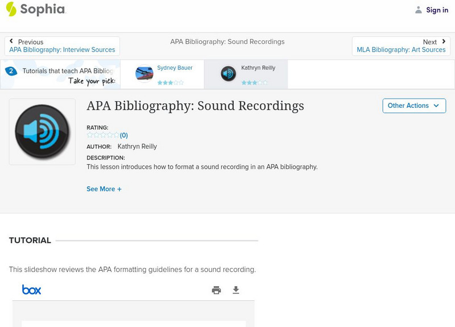
Task: Expand the description via See More
Action: coord(104,188)
